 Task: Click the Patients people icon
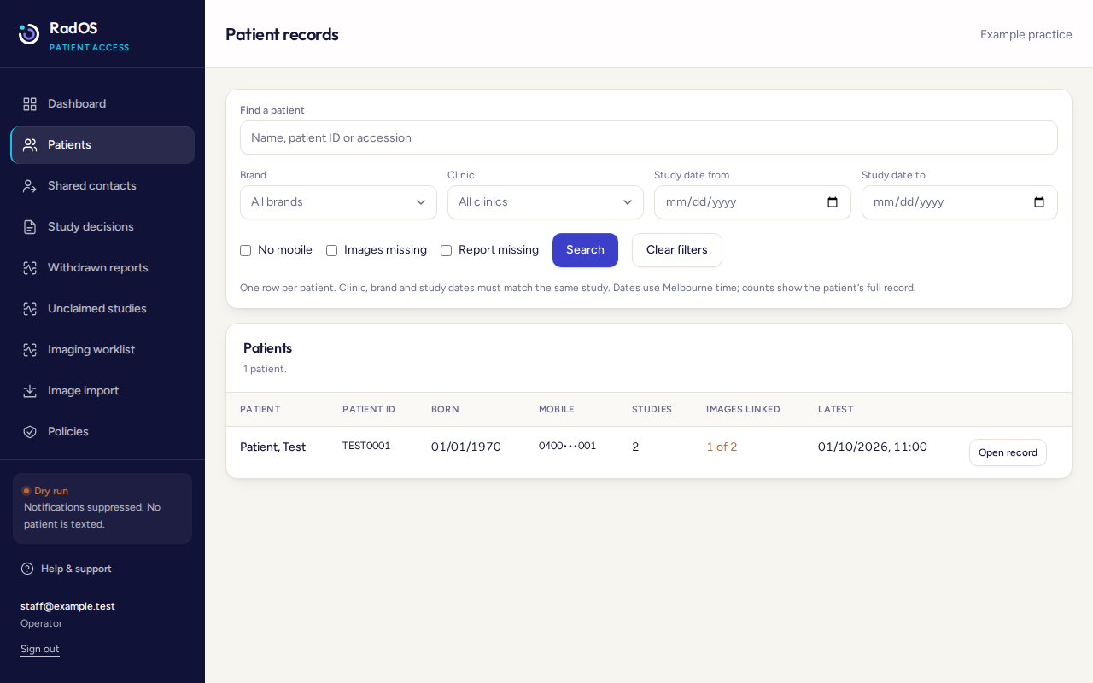30,145
